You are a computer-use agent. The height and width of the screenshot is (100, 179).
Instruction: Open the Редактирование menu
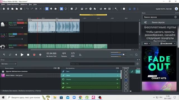pos(13,4)
